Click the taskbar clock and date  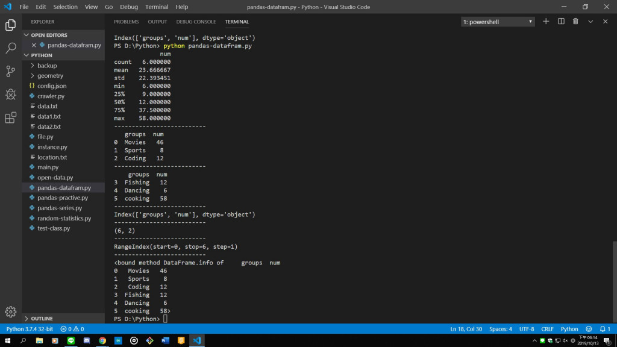pos(588,341)
